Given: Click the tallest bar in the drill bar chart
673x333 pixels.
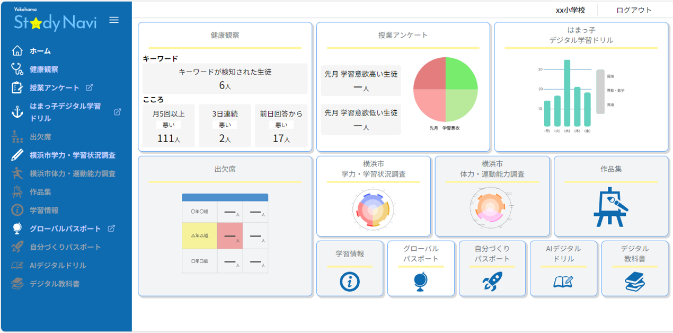Looking at the screenshot, I should (567, 93).
